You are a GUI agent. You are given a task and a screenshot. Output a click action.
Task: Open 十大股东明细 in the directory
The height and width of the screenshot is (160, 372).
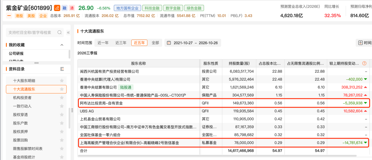pyautogui.click(x=24, y=81)
